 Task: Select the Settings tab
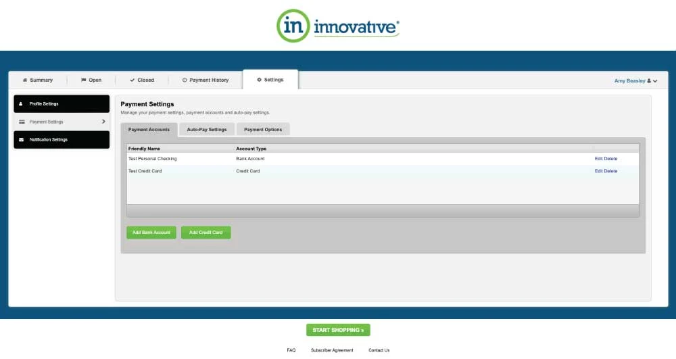click(270, 80)
